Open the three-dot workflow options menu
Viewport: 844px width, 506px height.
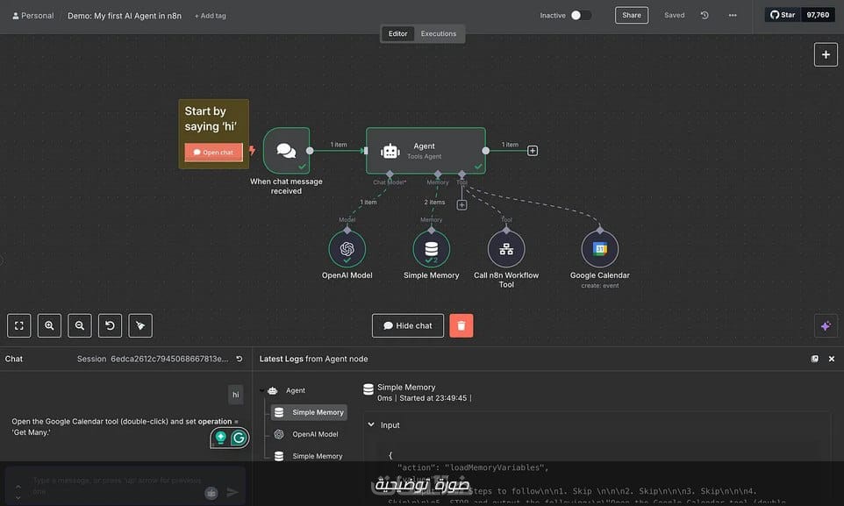[733, 15]
